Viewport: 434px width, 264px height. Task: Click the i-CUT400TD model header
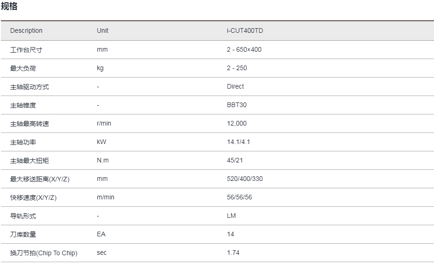(x=245, y=30)
